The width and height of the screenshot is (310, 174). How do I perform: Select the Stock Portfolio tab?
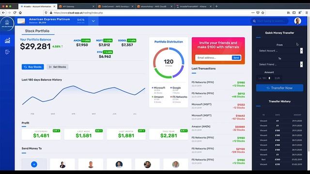pyautogui.click(x=37, y=31)
